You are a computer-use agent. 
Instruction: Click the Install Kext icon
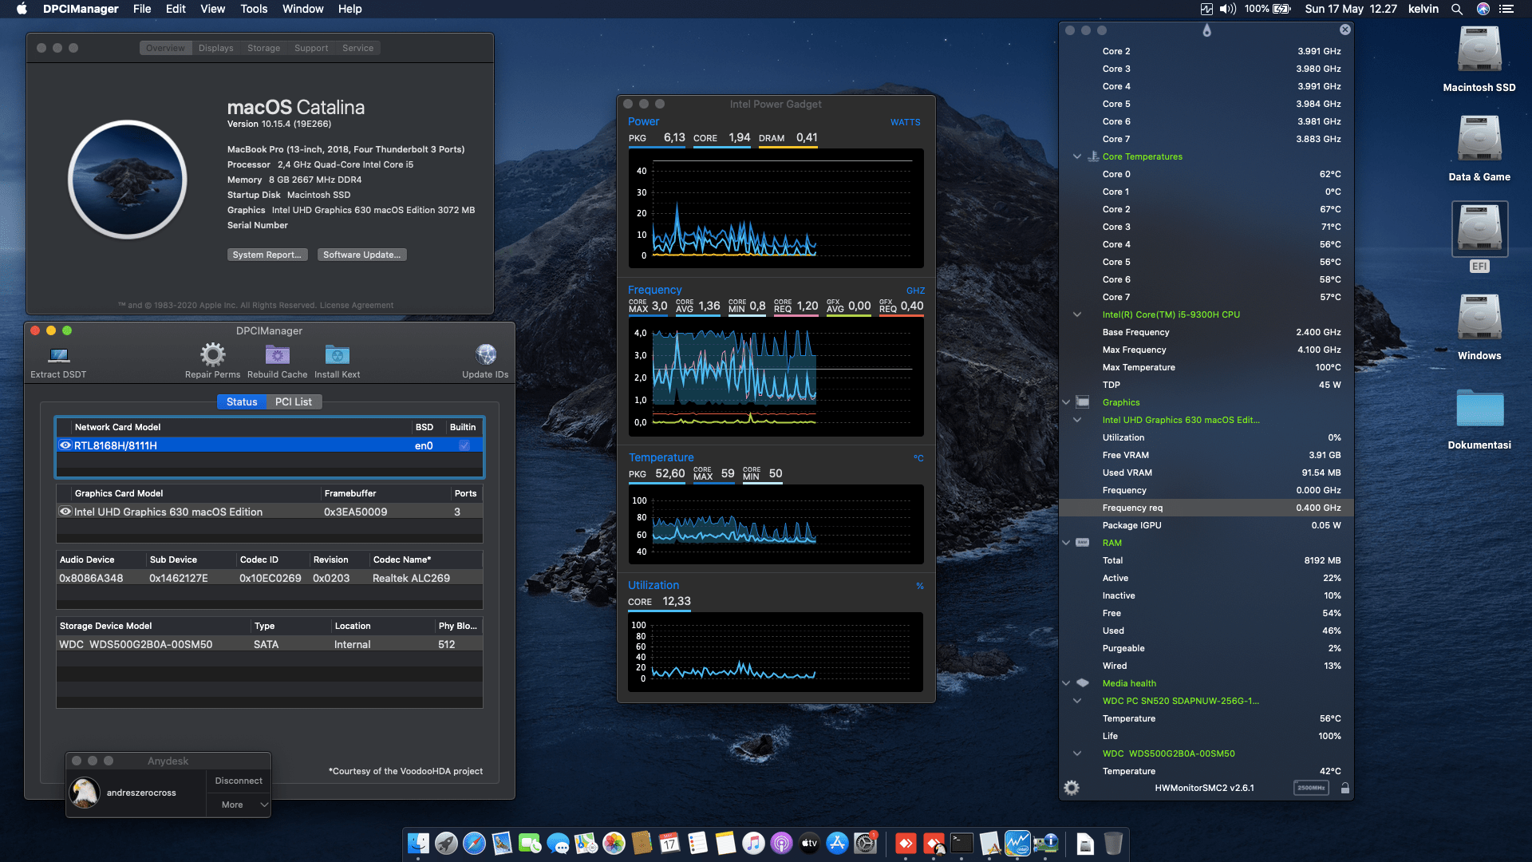[337, 354]
